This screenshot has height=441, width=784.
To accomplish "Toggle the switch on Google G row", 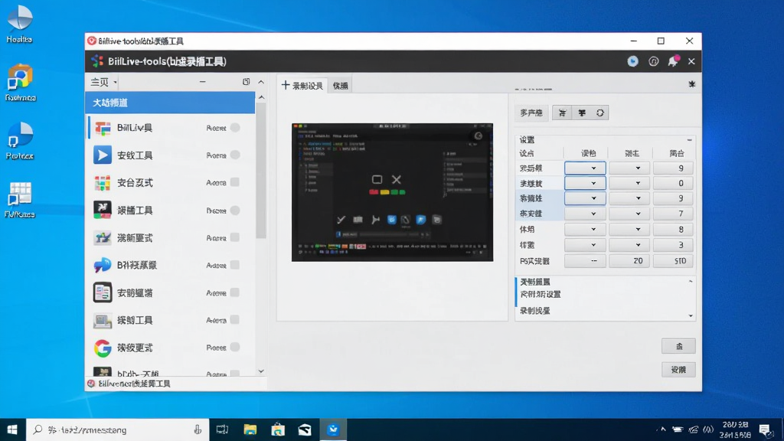I will tap(235, 347).
